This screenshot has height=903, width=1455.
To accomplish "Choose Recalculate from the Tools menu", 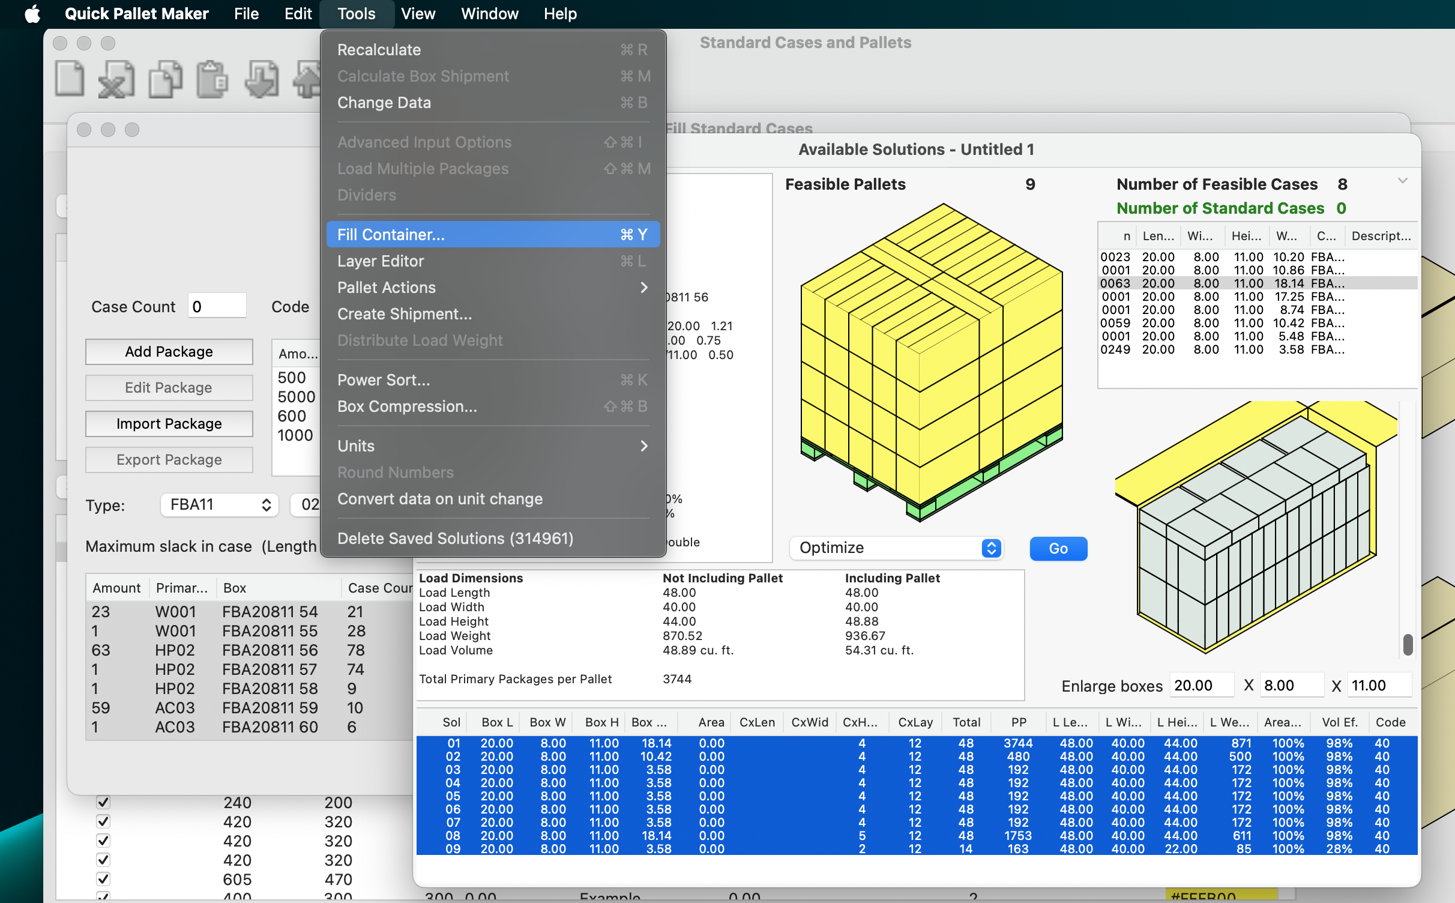I will tap(493, 50).
